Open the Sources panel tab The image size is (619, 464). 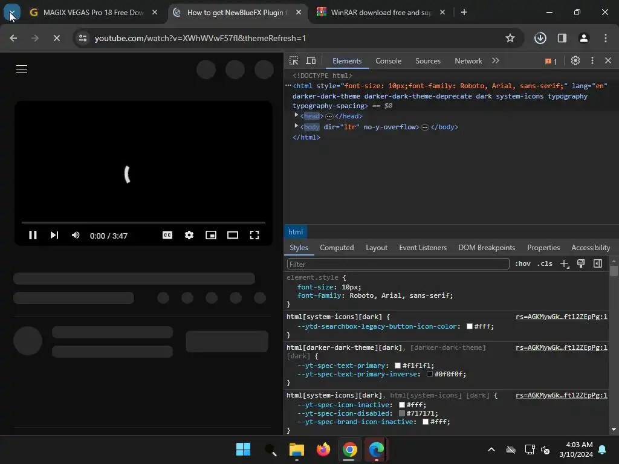pos(427,61)
